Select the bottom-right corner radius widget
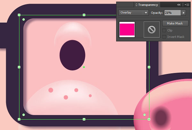 coord(145,115)
